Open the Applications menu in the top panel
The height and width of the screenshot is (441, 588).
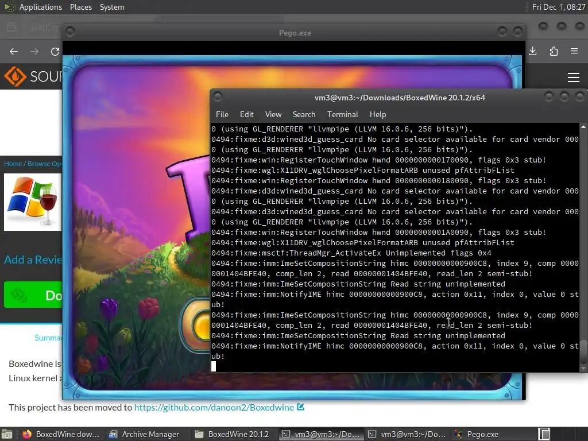coord(41,7)
